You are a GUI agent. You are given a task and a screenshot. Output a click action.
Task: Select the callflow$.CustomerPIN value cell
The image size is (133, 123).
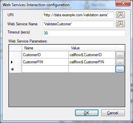coord(92,62)
